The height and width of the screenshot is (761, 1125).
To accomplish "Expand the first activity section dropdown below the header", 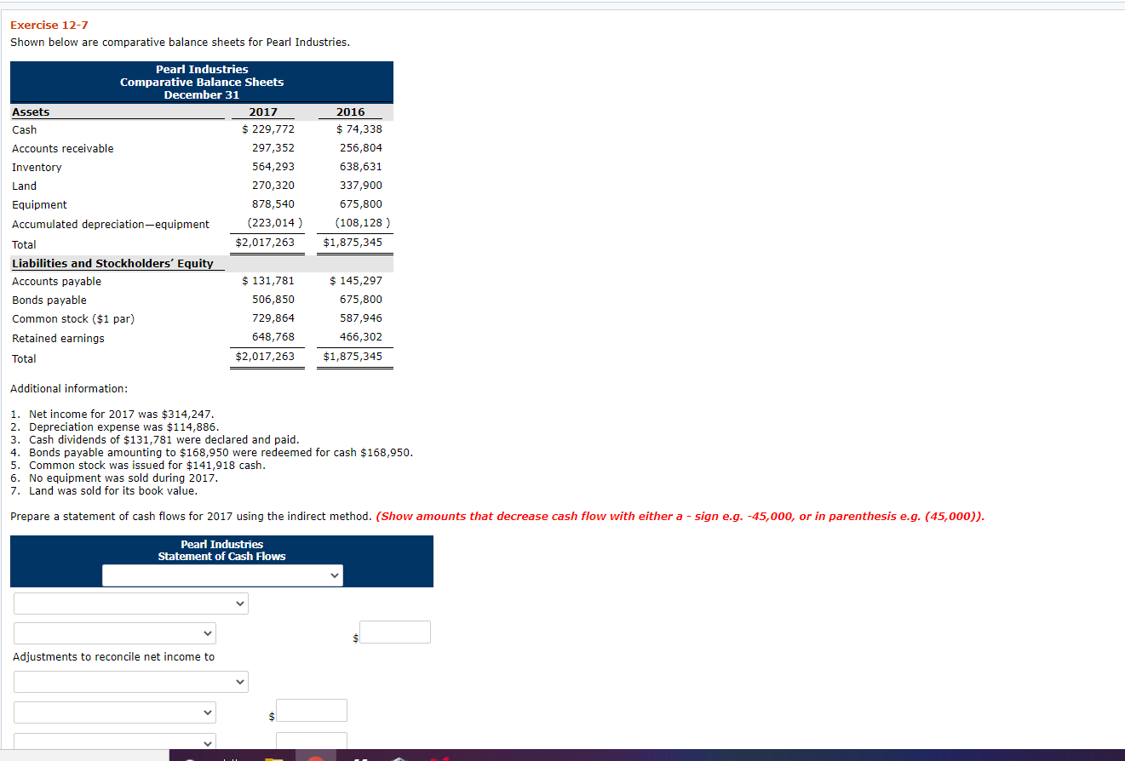I will click(x=130, y=603).
